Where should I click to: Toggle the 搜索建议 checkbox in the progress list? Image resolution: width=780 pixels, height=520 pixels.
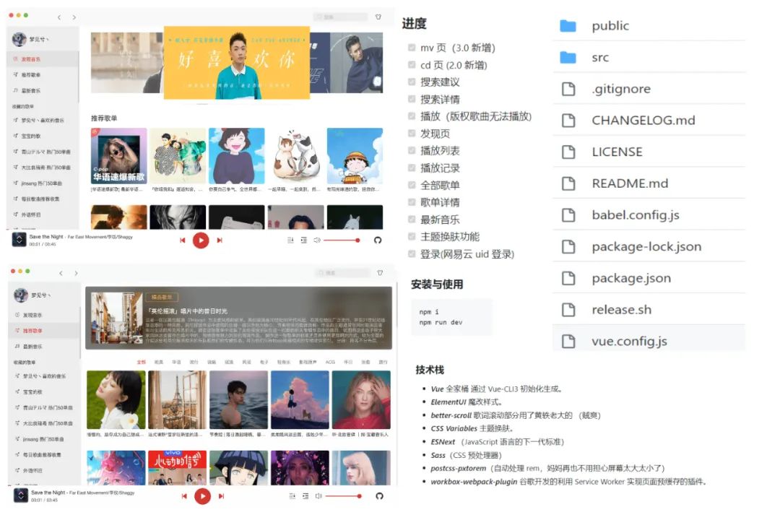(x=412, y=82)
